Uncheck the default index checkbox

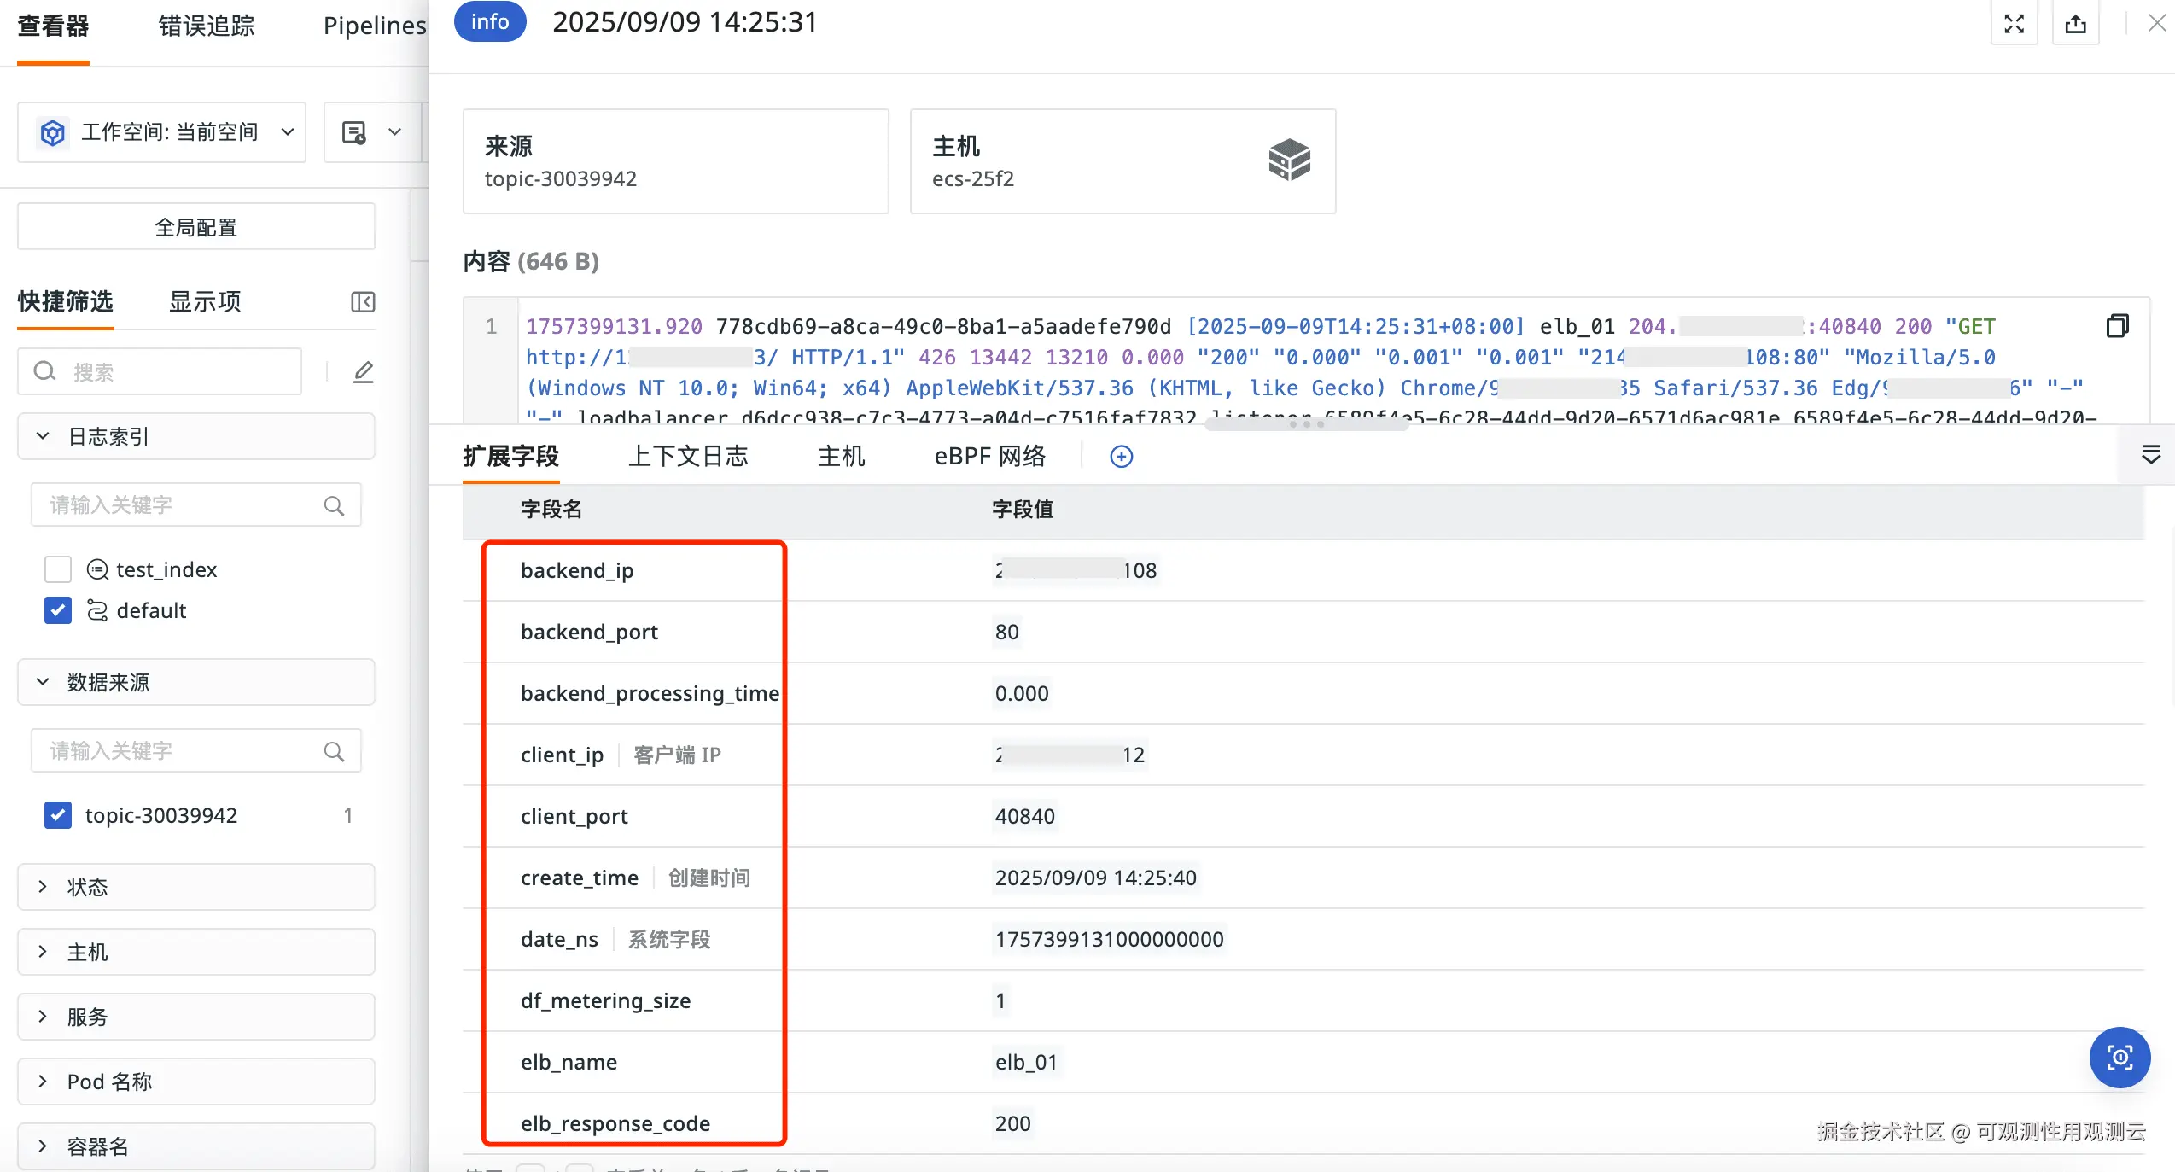coord(58,610)
